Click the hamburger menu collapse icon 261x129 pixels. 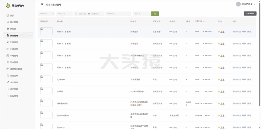point(42,5)
